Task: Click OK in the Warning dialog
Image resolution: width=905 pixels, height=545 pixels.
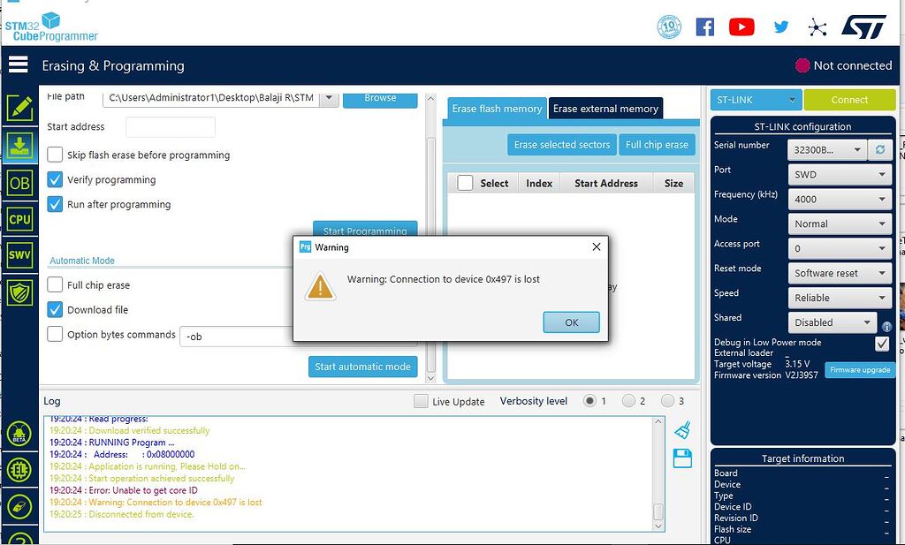Action: (572, 322)
